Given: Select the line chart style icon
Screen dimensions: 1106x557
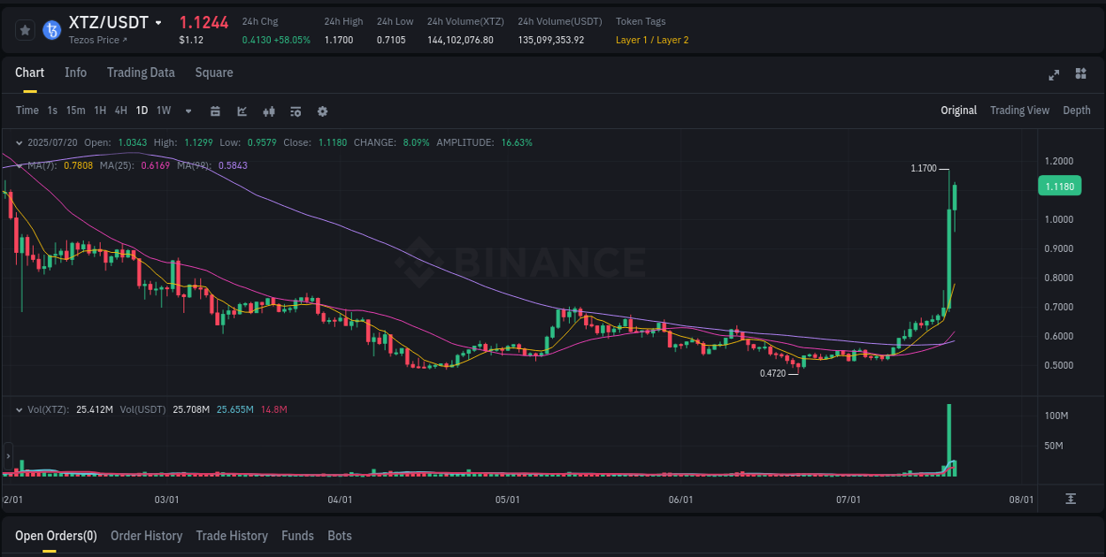Looking at the screenshot, I should 242,111.
